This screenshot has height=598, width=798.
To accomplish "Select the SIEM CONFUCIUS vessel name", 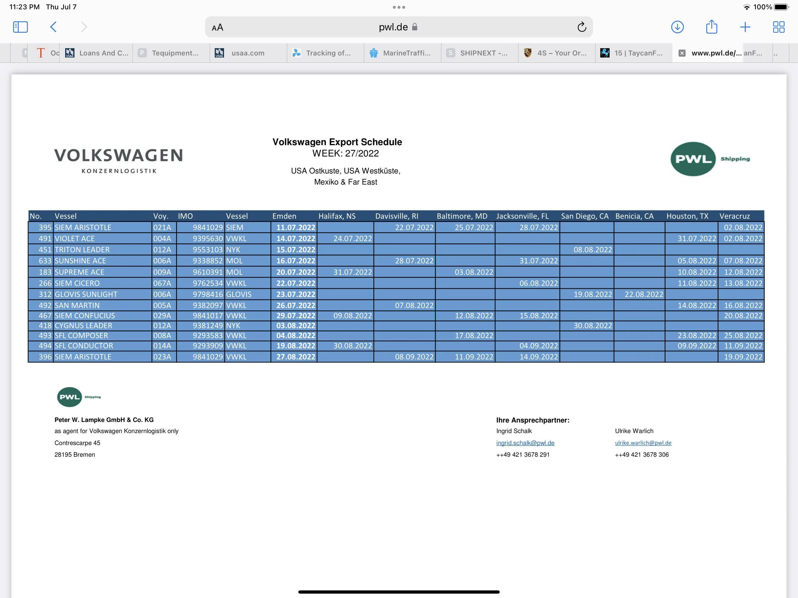I will tap(85, 316).
